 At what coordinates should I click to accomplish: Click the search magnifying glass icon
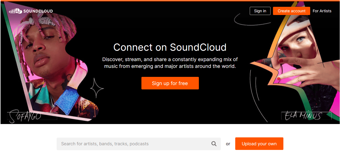pyautogui.click(x=214, y=144)
